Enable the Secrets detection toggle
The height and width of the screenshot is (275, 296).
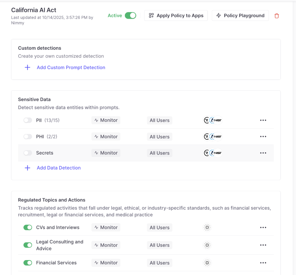(28, 153)
